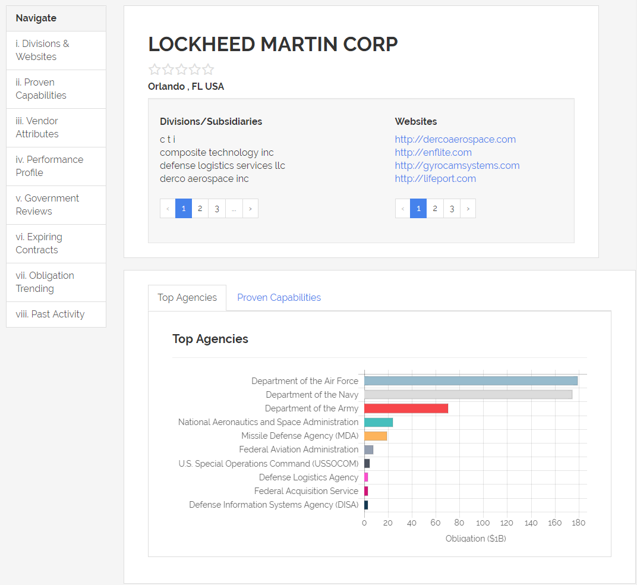
Task: Go to previous page of Websites list
Action: point(403,209)
